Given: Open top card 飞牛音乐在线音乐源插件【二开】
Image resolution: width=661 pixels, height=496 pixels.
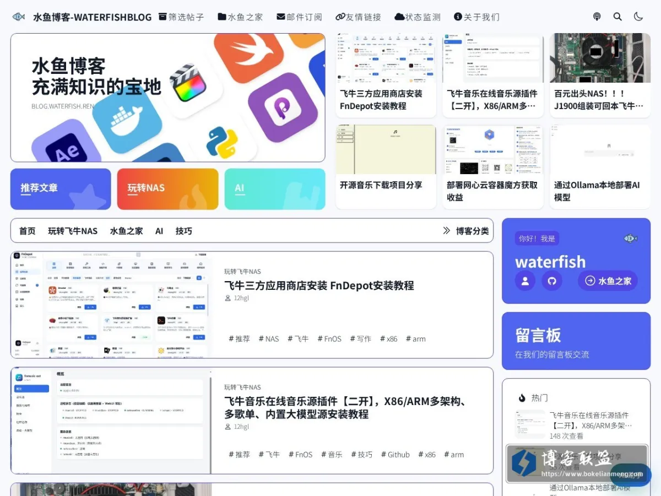Looking at the screenshot, I should click(x=493, y=75).
